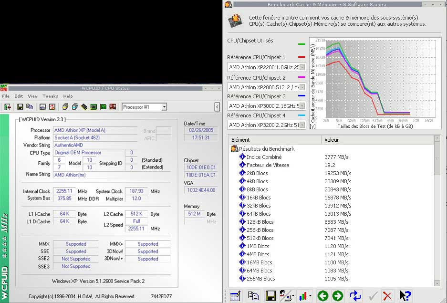
Task: Open the Help menu in WCPUID
Action: 68,96
